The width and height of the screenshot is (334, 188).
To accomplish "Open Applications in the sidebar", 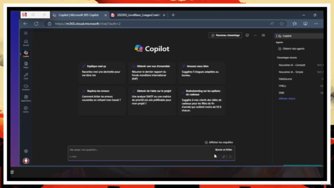I will [x=26, y=98].
